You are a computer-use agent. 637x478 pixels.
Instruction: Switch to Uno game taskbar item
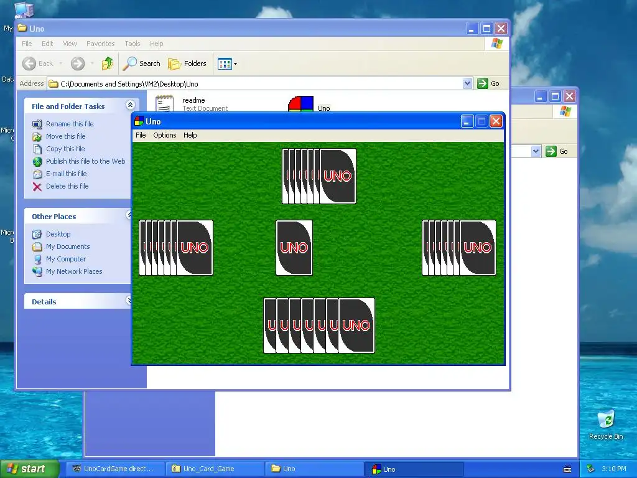click(414, 469)
